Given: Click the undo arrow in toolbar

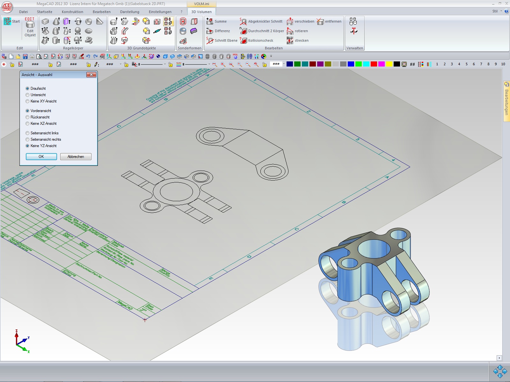Looking at the screenshot, I should click(88, 56).
